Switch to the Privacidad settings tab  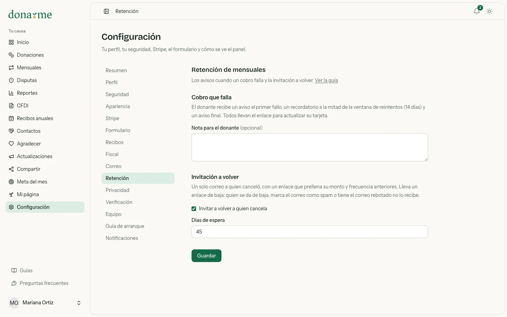point(138,190)
